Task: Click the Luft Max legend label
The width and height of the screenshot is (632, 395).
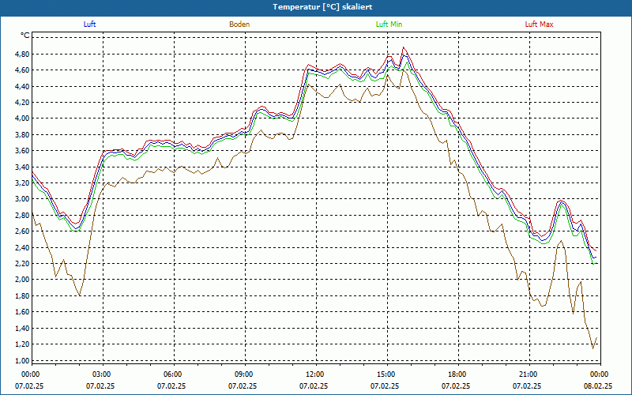Action: point(539,24)
